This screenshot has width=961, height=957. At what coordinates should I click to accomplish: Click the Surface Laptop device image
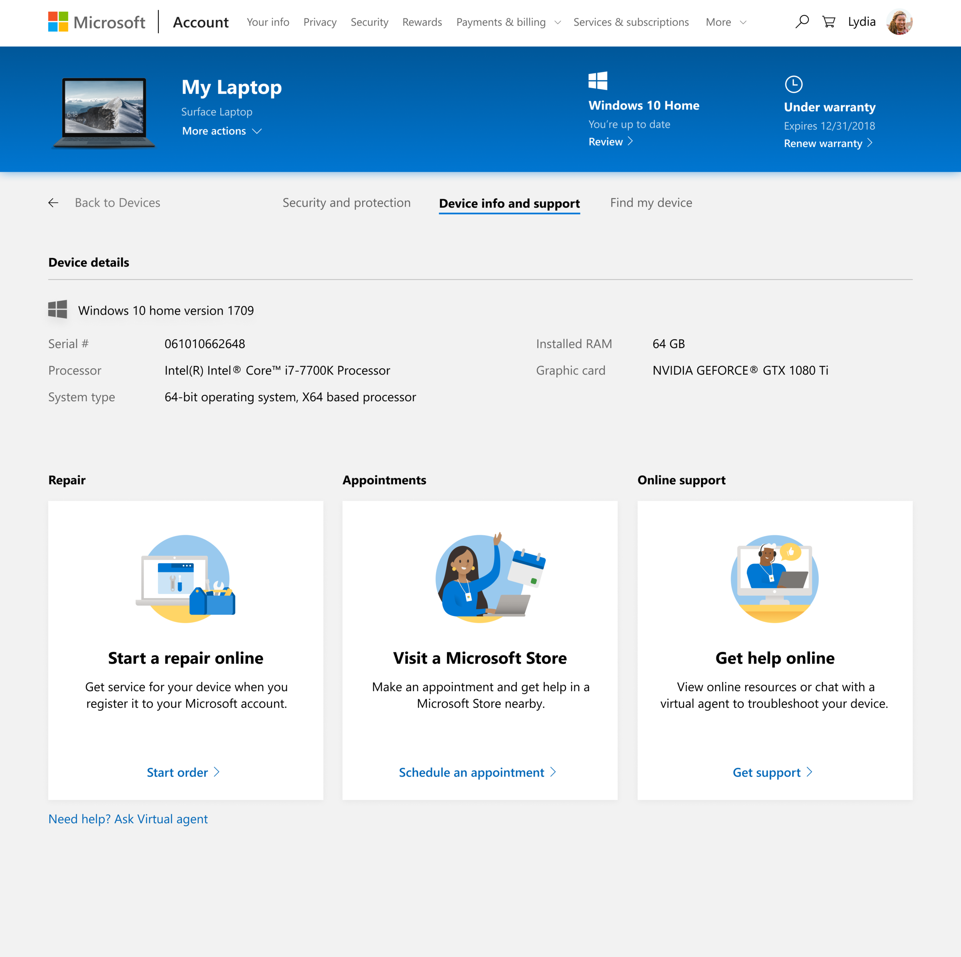click(x=104, y=113)
